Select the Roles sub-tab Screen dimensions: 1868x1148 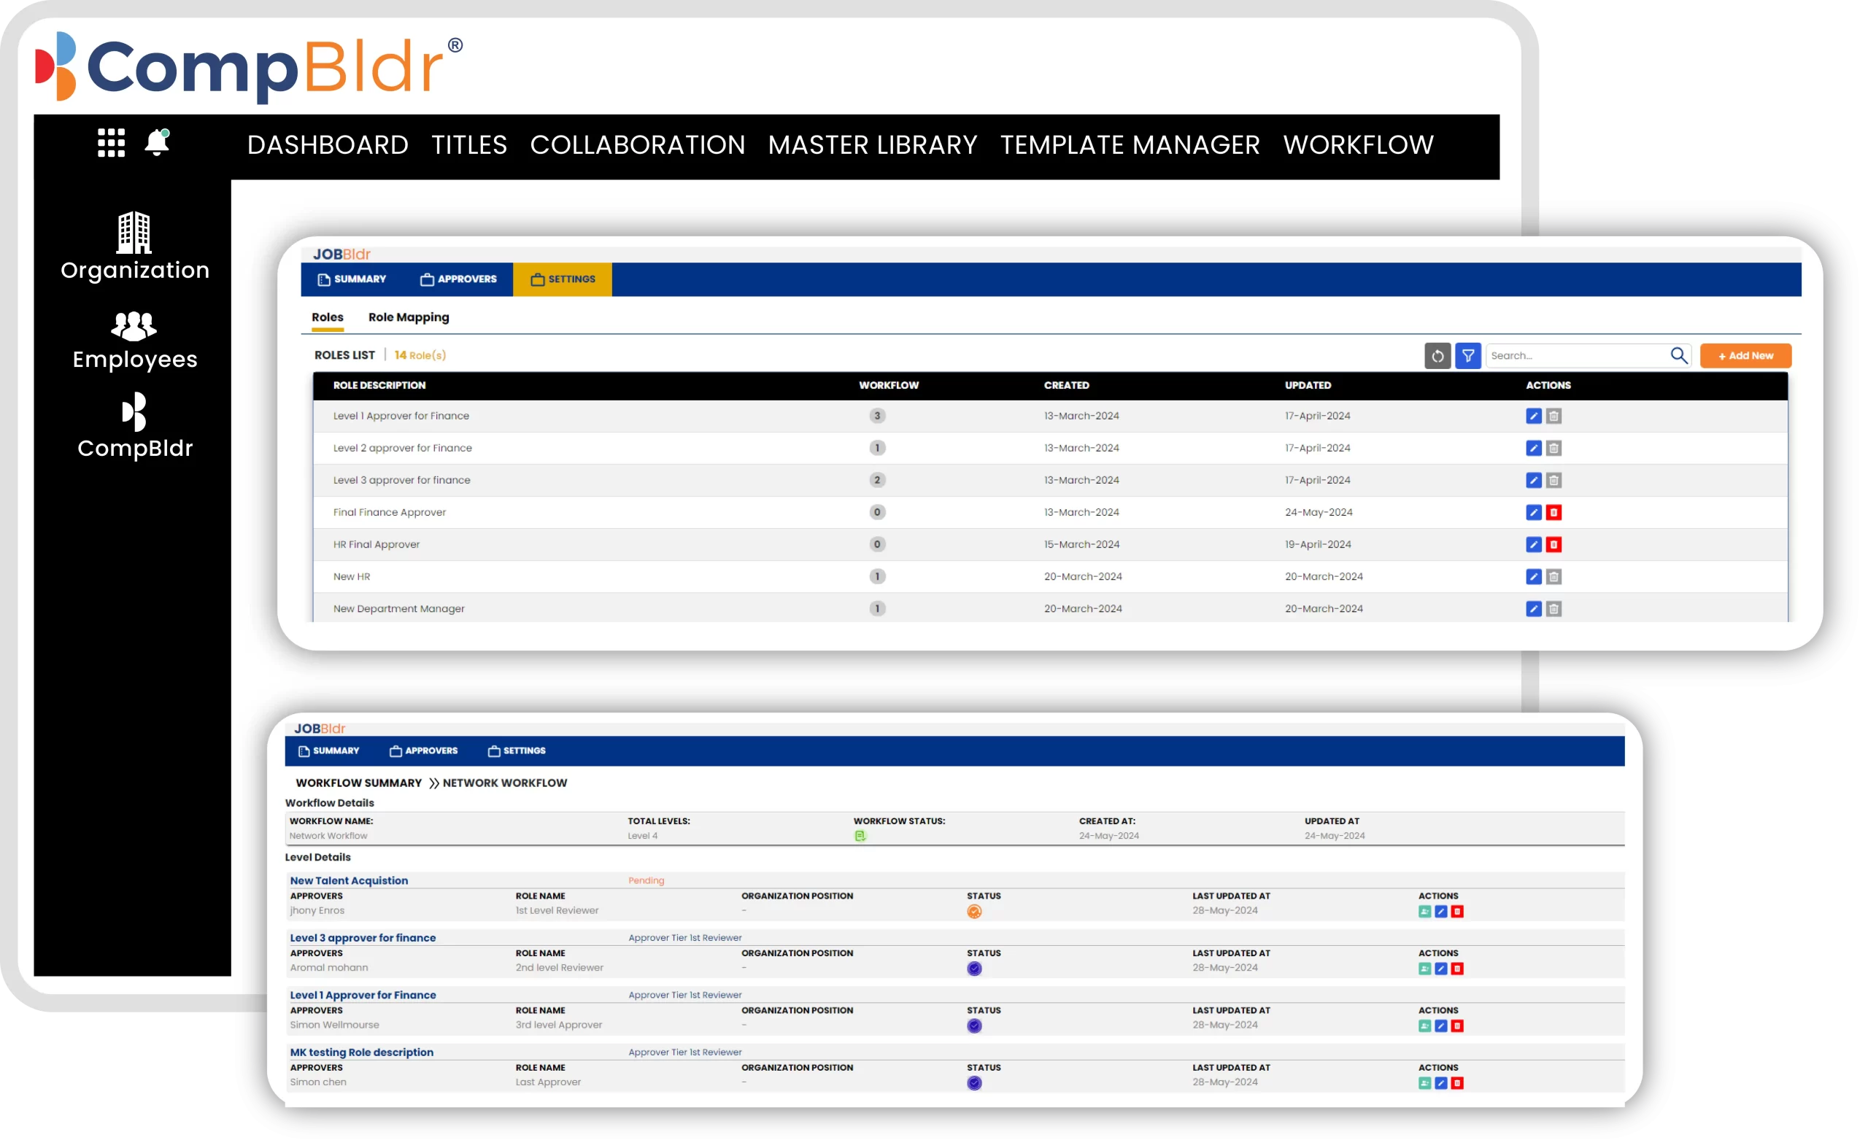point(328,317)
